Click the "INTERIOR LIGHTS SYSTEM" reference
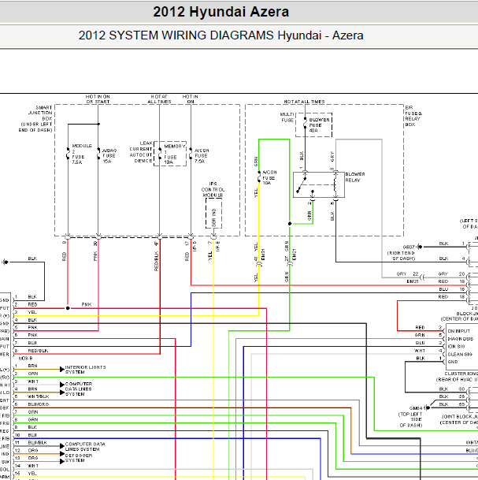 click(x=85, y=370)
